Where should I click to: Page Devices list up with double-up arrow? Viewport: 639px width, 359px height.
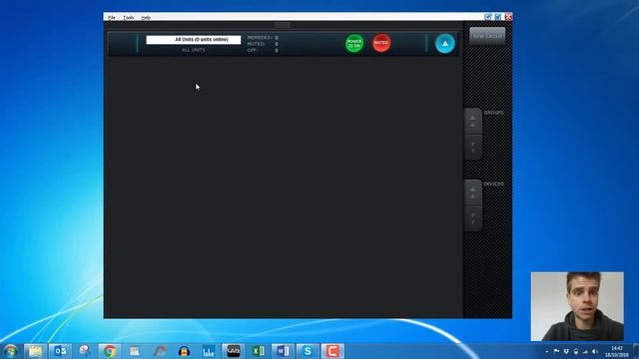click(472, 192)
